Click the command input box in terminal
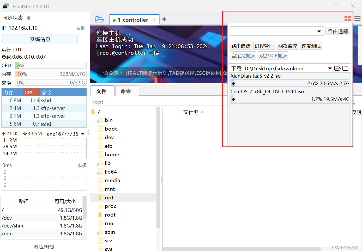The image size is (362, 252). 165,73
